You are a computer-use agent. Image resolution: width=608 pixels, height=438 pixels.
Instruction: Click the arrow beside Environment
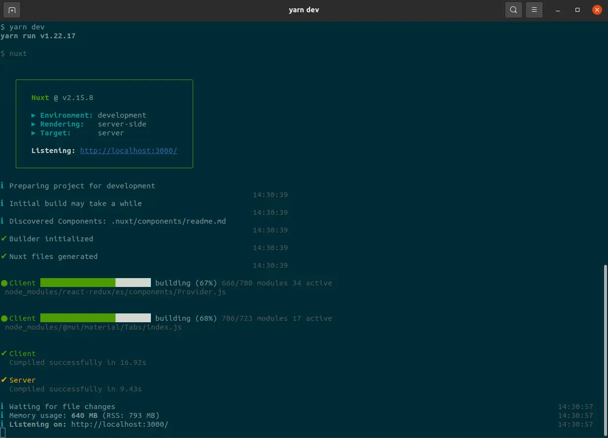click(33, 115)
